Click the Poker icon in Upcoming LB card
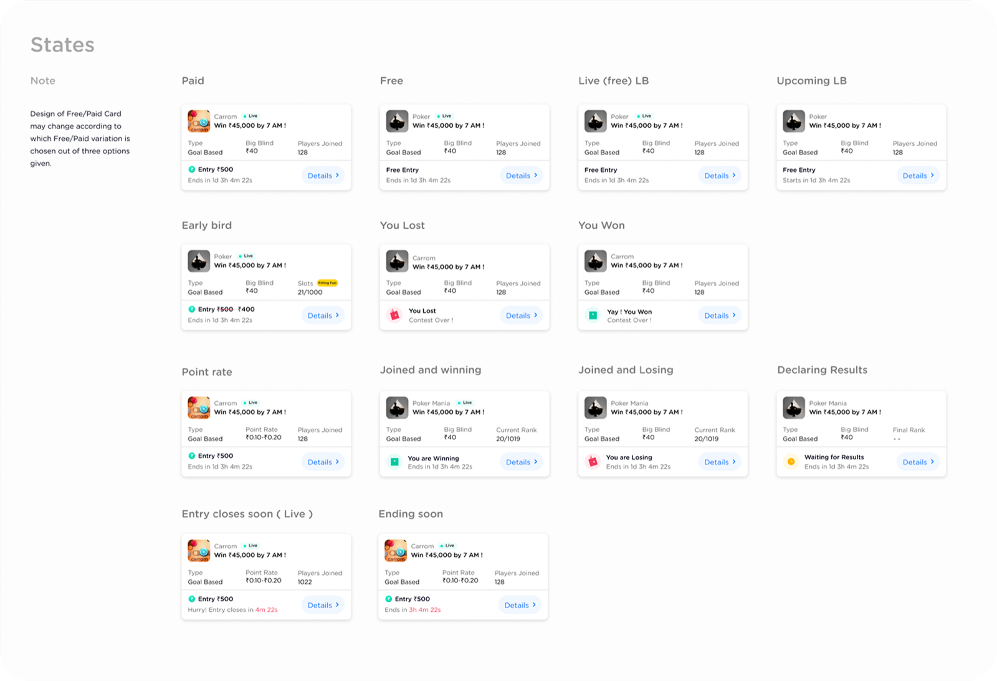The height and width of the screenshot is (681, 997). point(794,121)
